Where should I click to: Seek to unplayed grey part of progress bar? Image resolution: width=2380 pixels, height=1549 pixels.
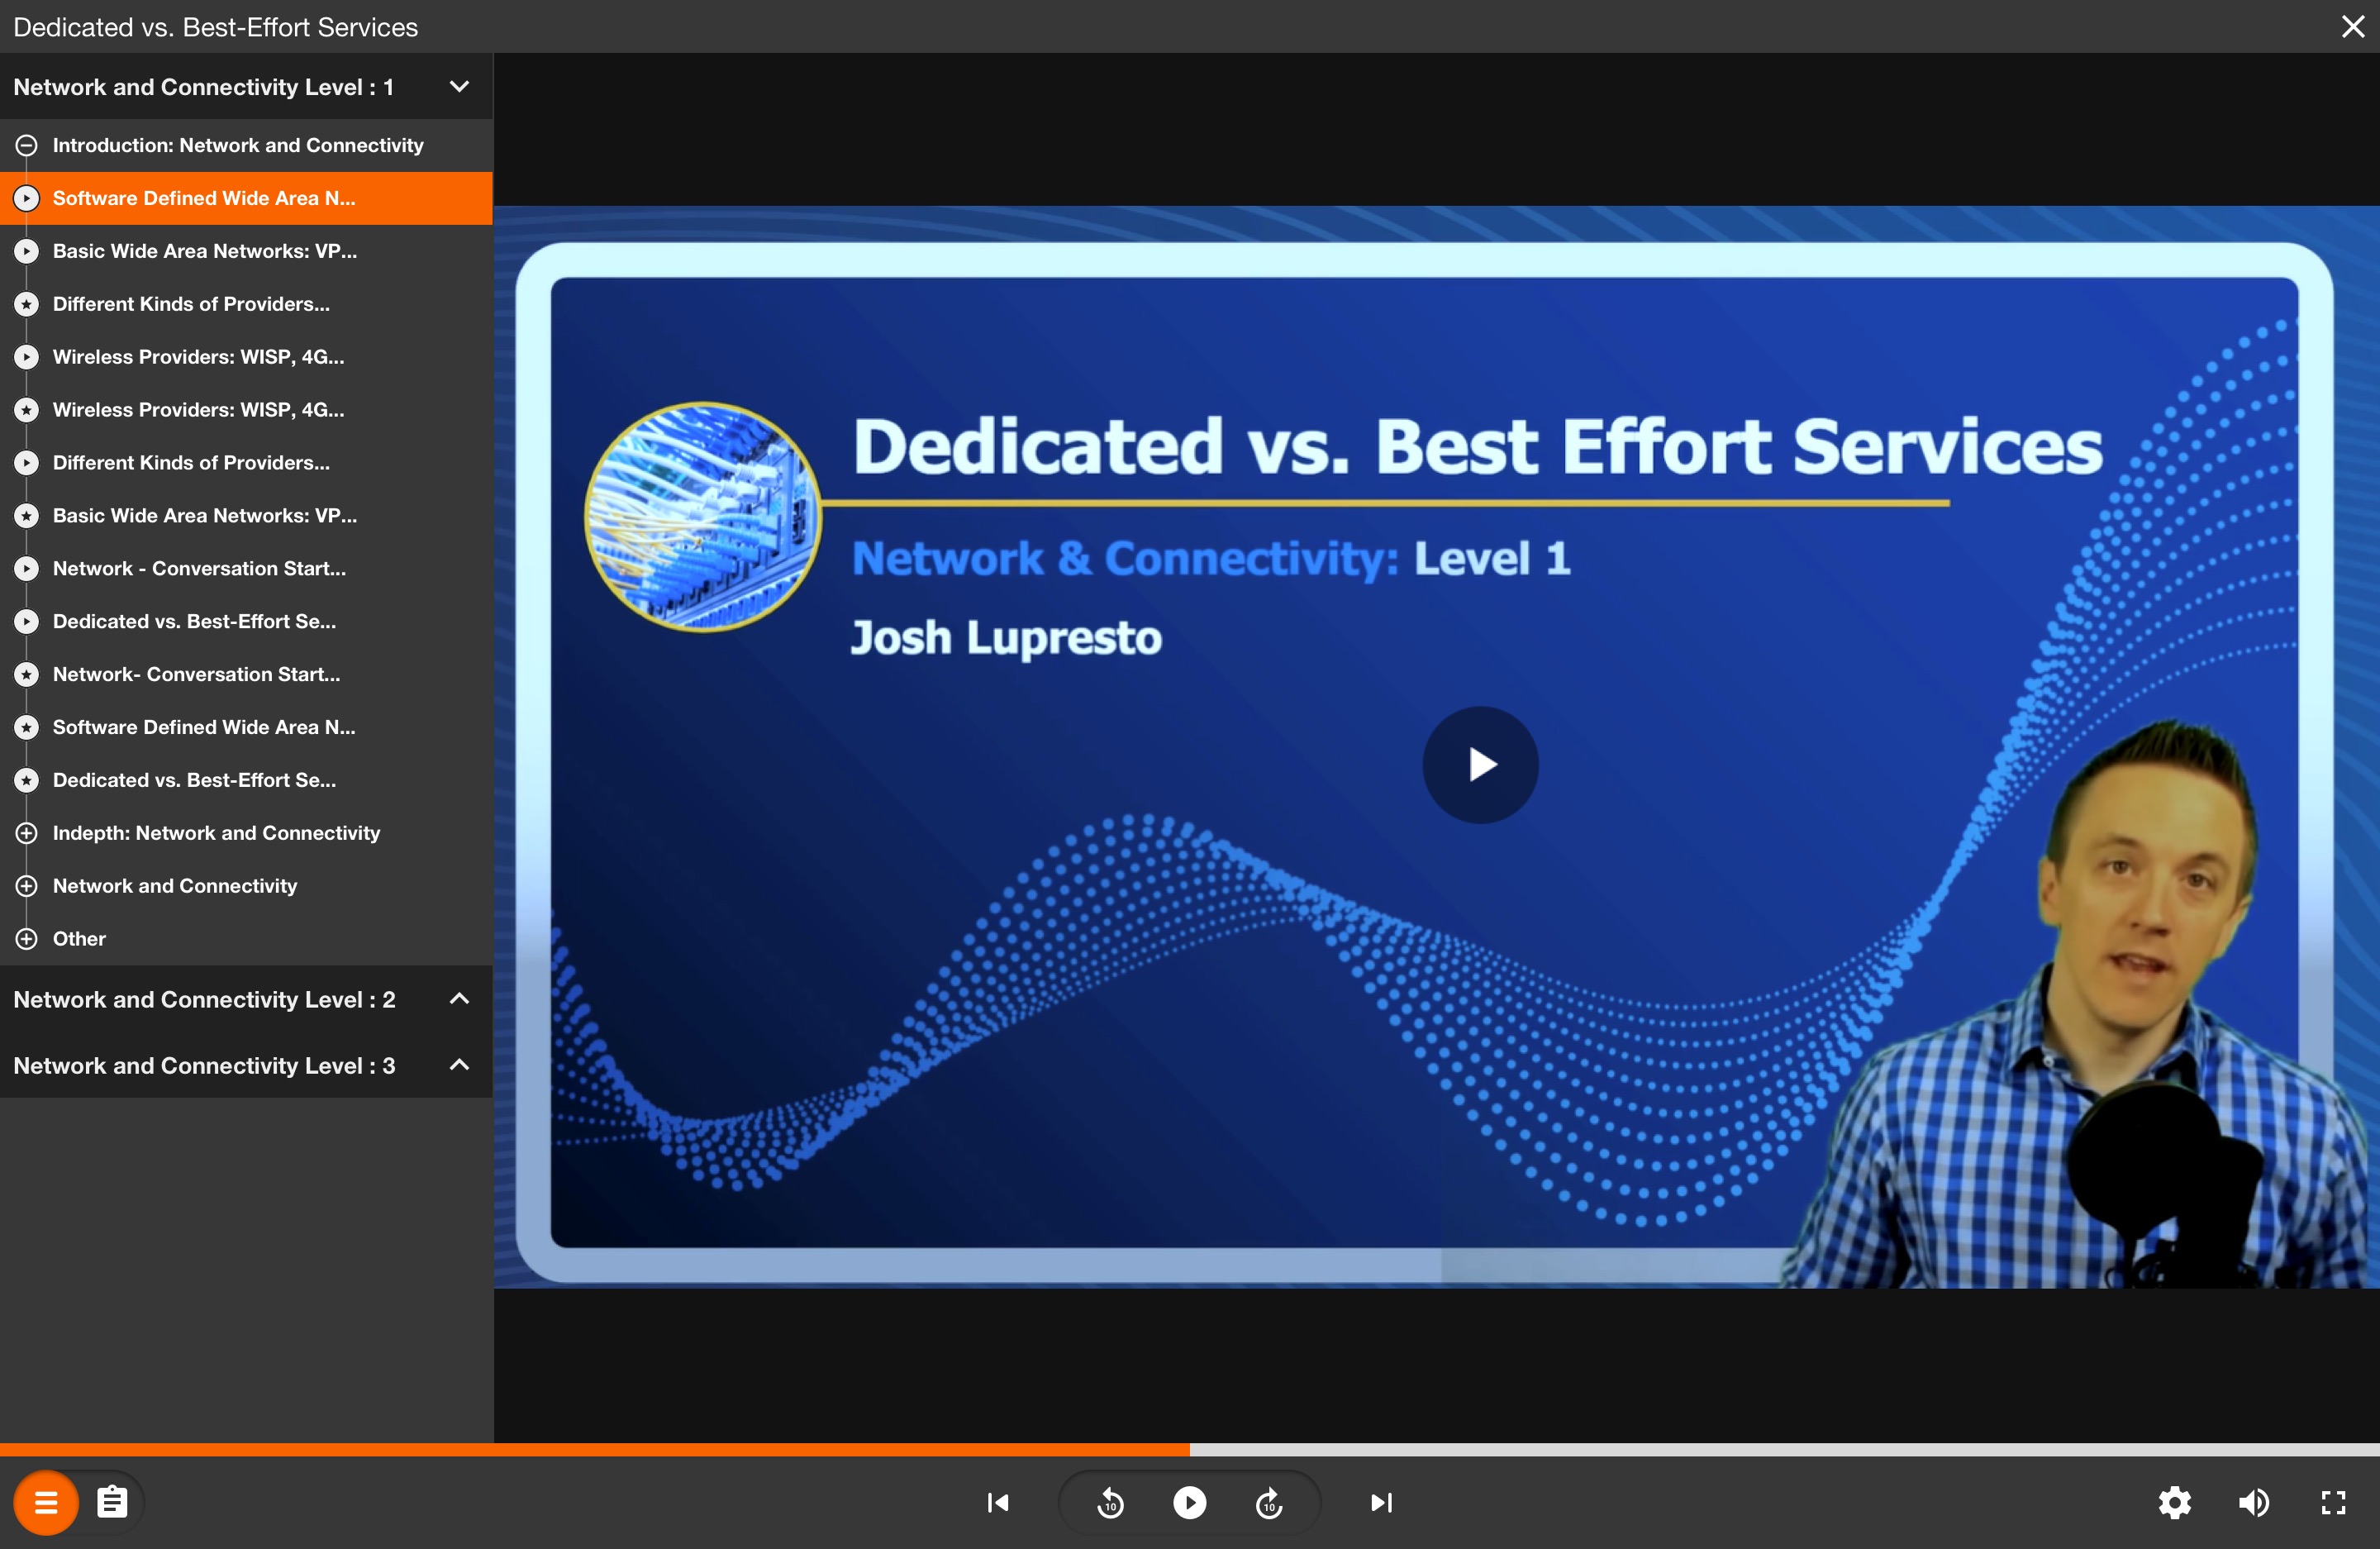coord(1785,1449)
